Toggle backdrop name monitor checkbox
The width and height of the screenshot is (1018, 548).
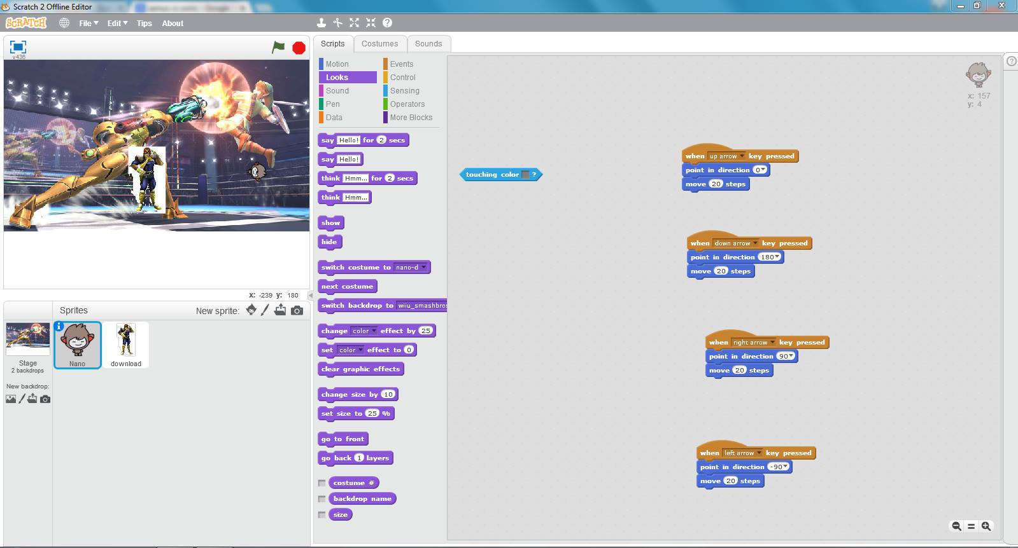pyautogui.click(x=322, y=499)
